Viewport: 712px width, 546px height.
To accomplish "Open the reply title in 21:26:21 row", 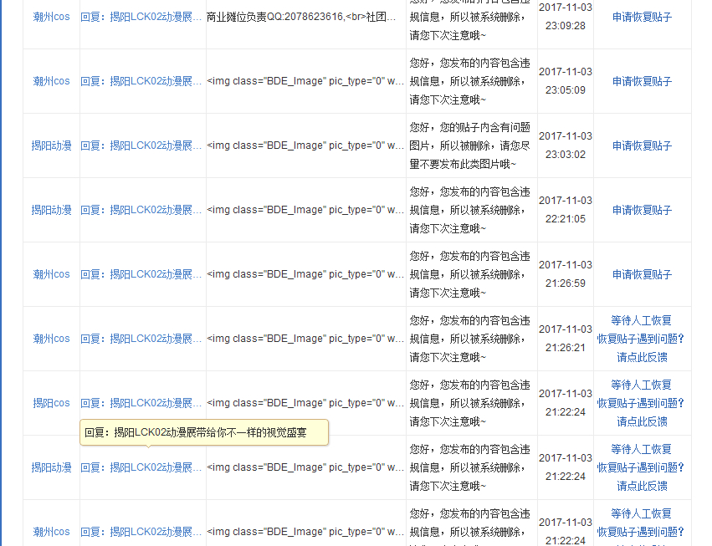I will tap(141, 339).
